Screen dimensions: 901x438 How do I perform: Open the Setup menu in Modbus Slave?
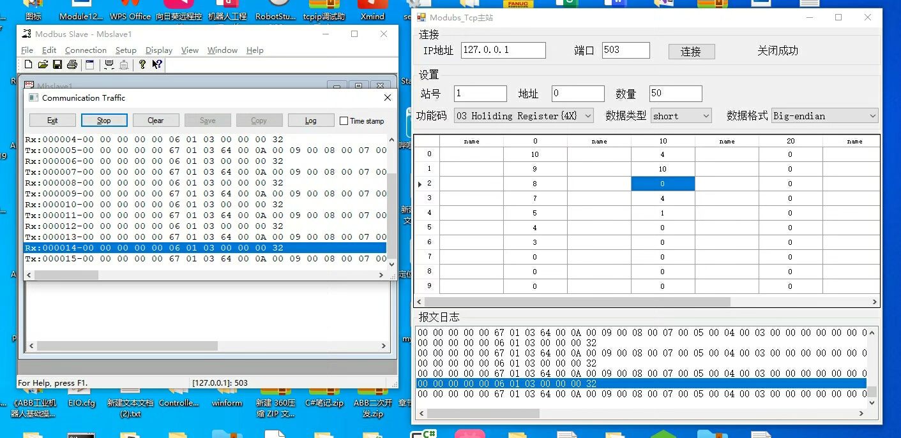(x=126, y=50)
